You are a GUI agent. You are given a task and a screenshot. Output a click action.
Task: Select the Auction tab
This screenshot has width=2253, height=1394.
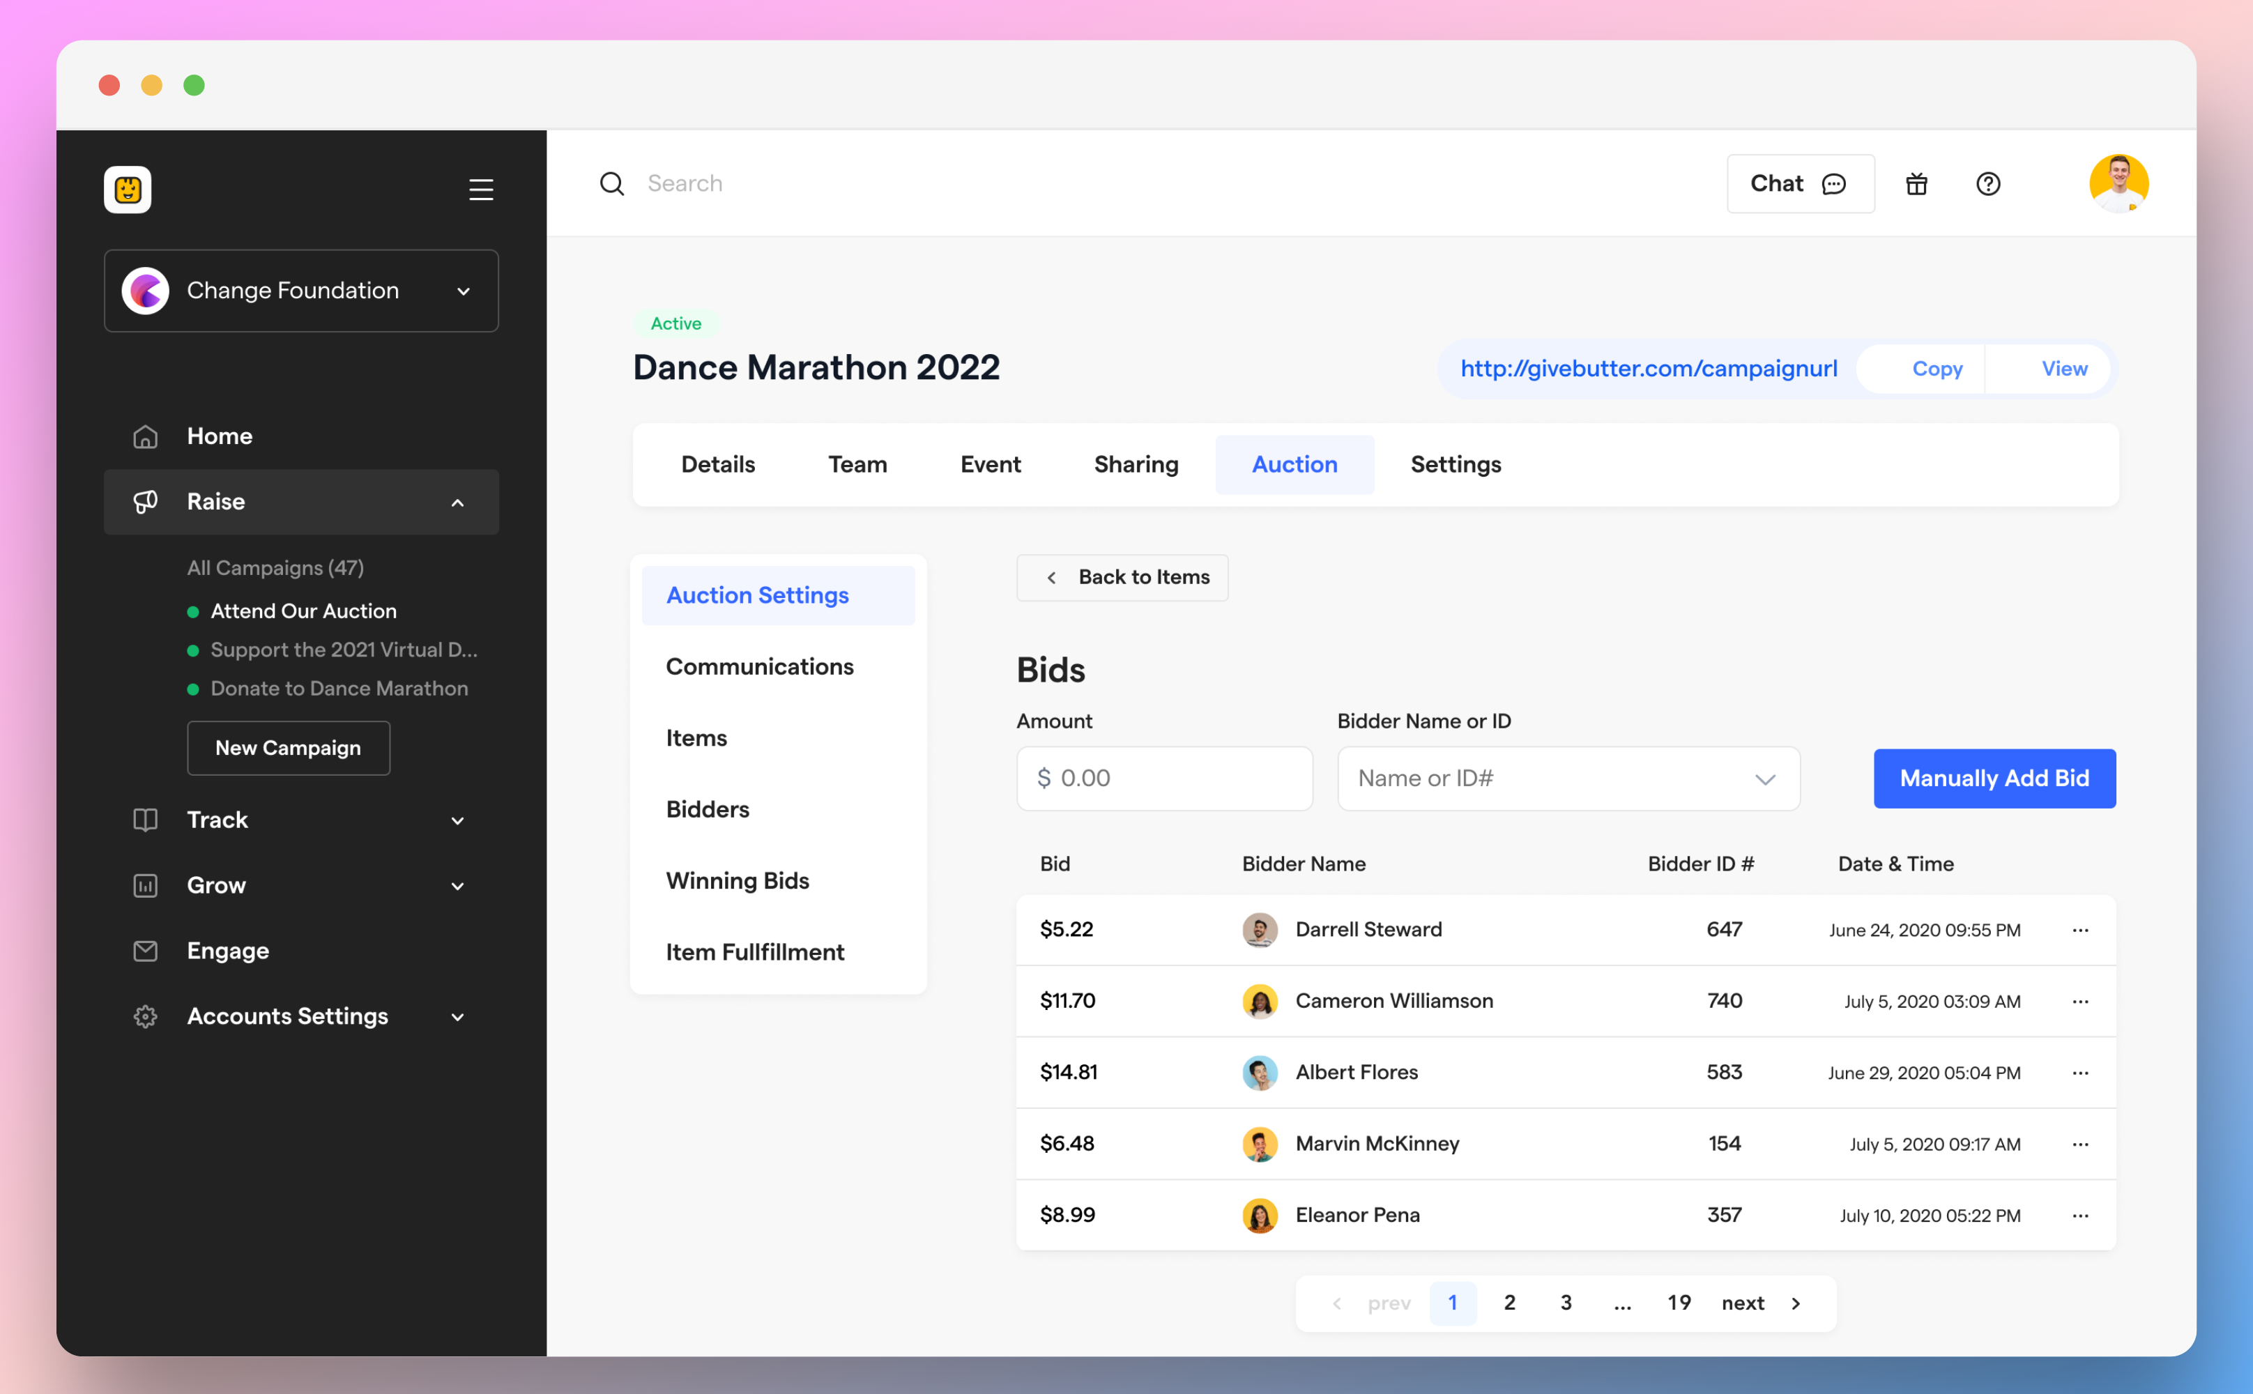[1294, 465]
